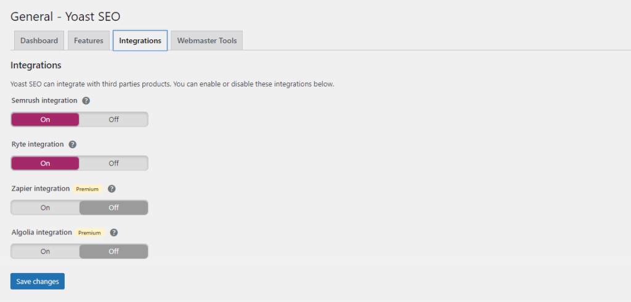Enable the Zapier integration
This screenshot has width=631, height=302.
click(45, 208)
